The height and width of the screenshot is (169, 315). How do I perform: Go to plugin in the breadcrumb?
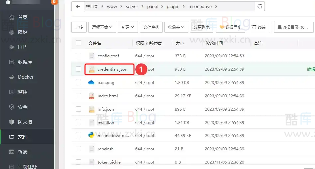point(173,7)
